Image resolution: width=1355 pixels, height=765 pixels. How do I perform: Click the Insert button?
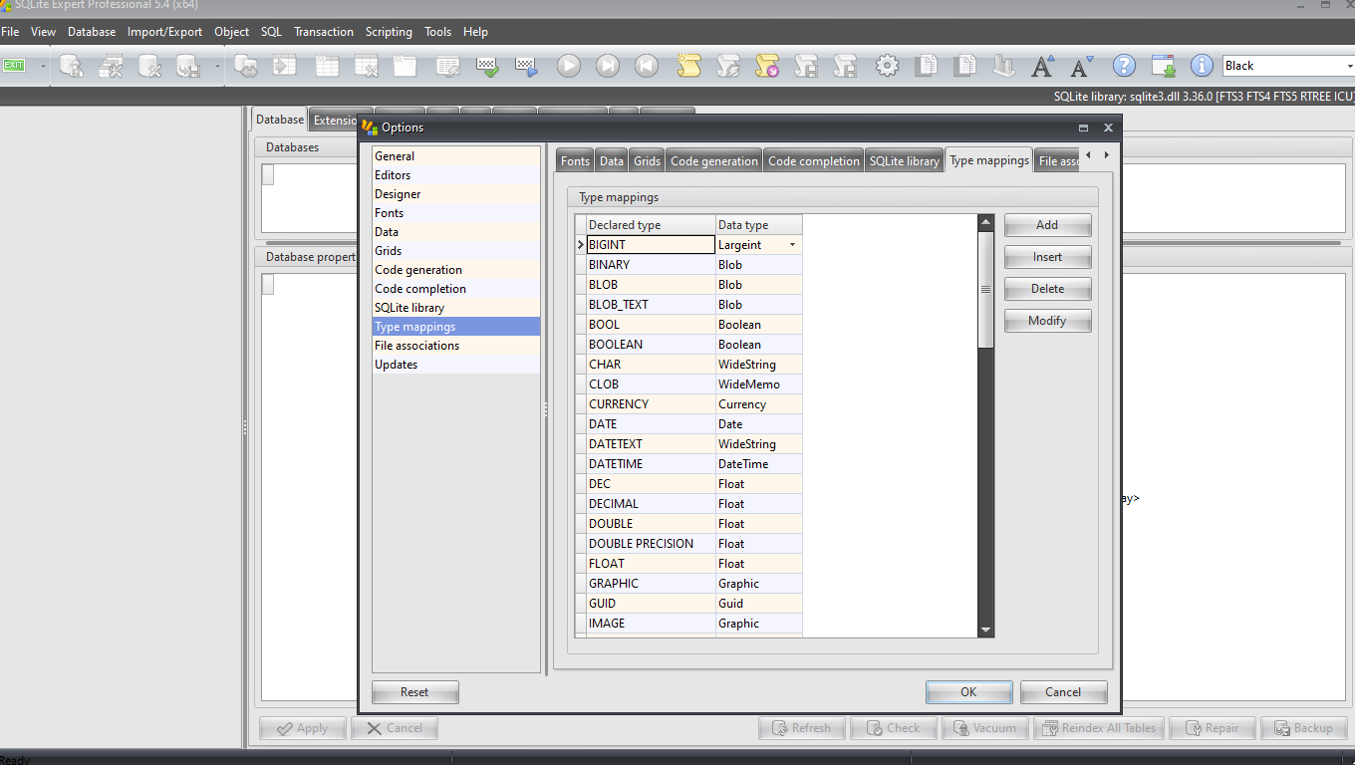click(1047, 257)
